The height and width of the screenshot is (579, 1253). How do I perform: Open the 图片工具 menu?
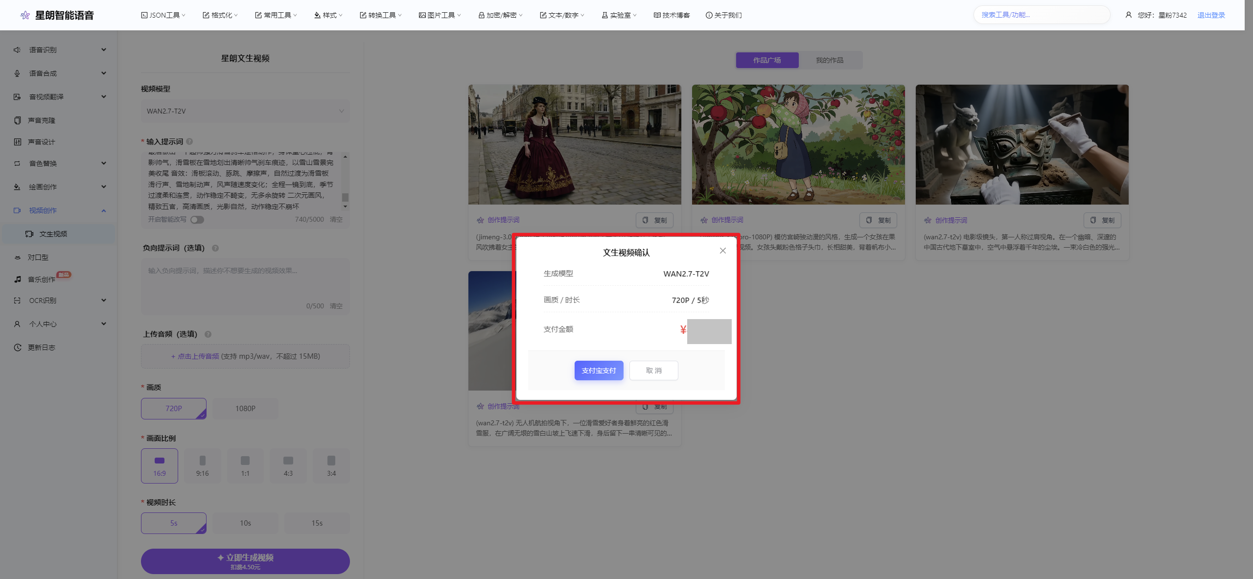tap(440, 15)
